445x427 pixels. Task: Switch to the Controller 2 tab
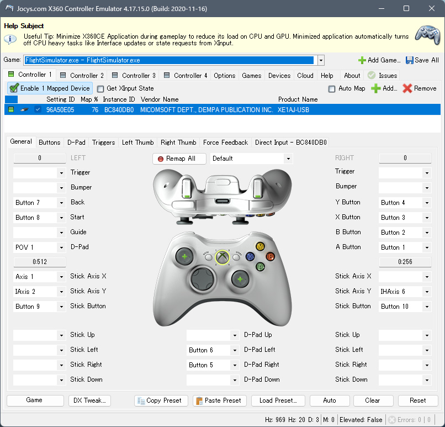[82, 76]
